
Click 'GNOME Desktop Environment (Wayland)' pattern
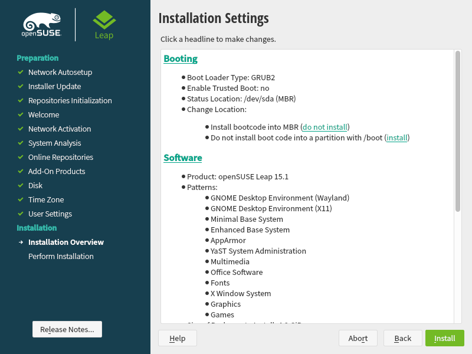coord(280,198)
